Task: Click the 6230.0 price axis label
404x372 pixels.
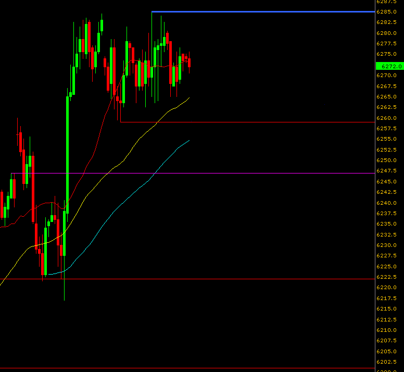Action: pos(386,245)
